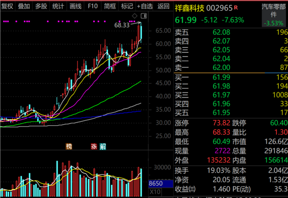Click the 标记 mark button

tap(127, 6)
